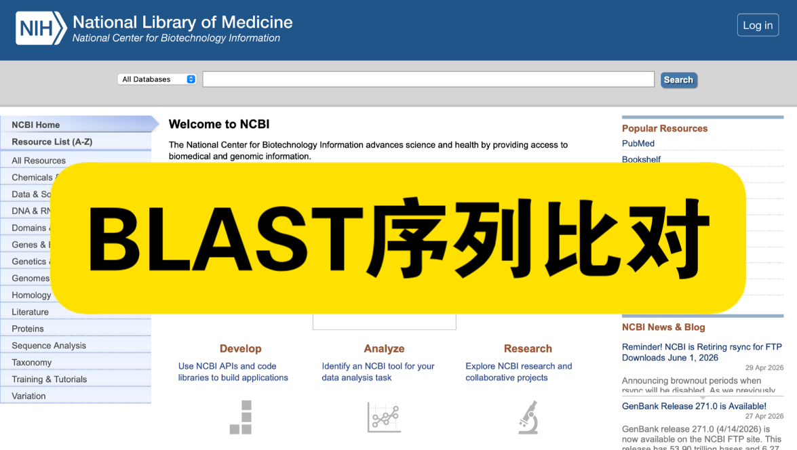Open the Develop heading link

240,348
